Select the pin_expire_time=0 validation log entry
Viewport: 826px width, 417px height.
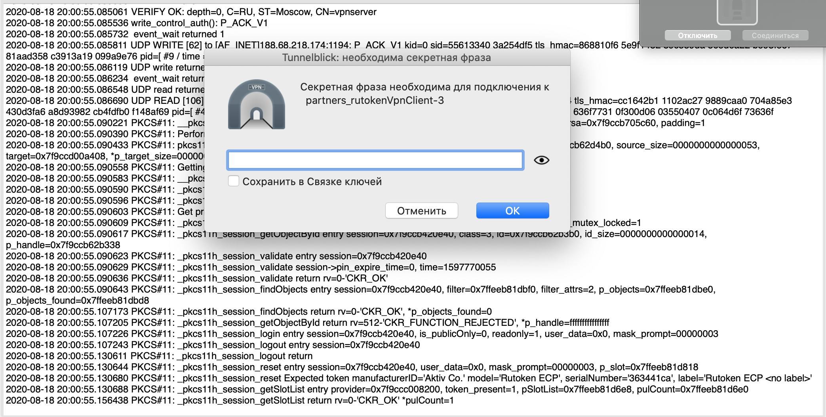coord(249,267)
